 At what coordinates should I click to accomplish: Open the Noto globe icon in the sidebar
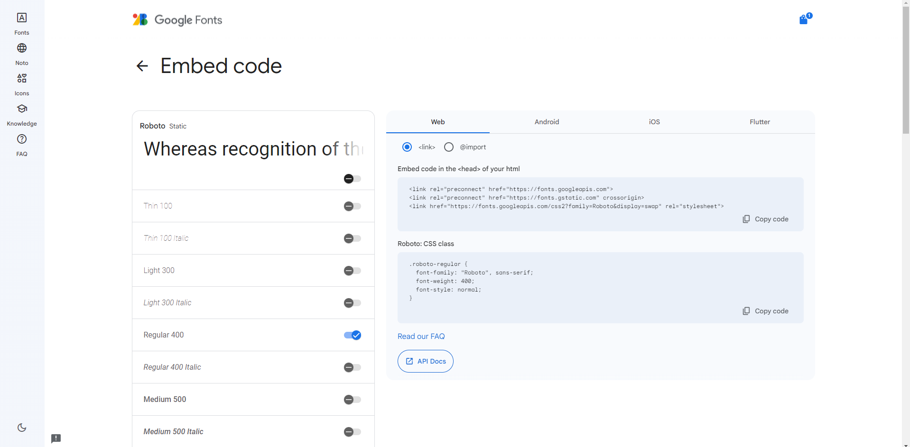[22, 48]
